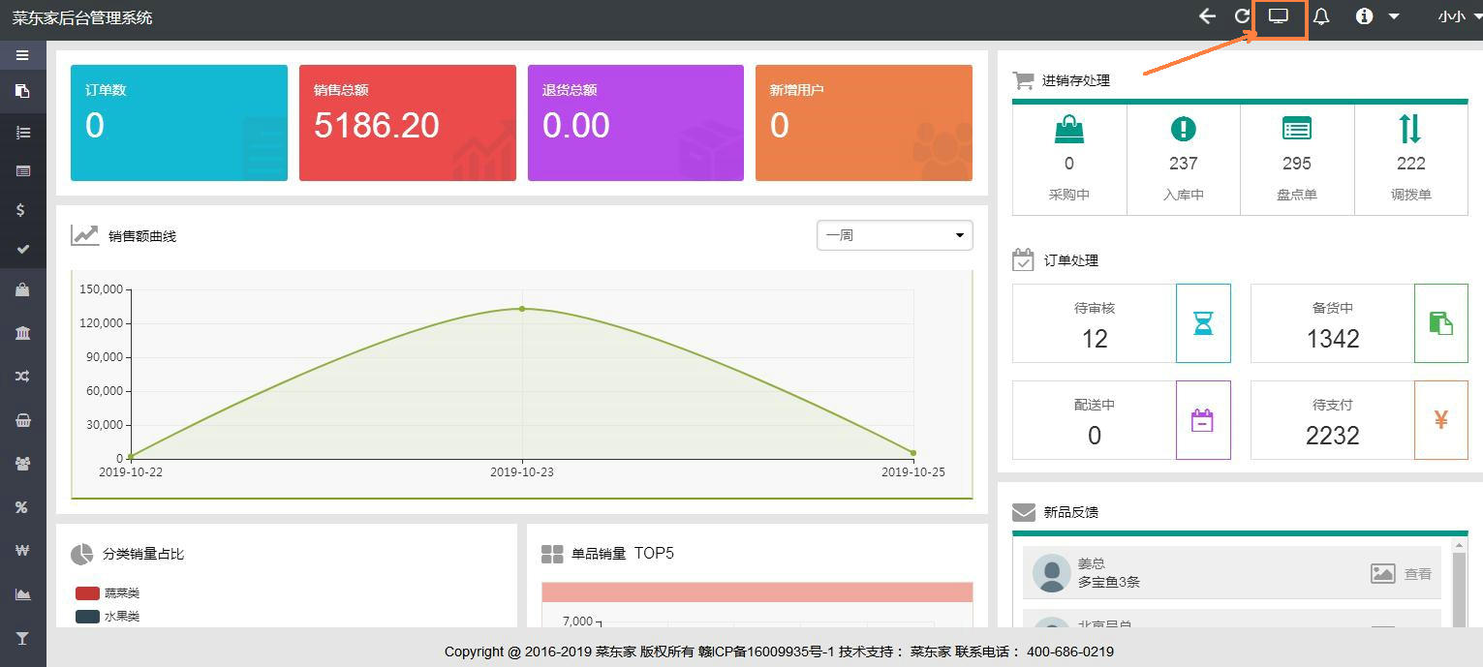Click 查看 for 姜总 feedback

pyautogui.click(x=1417, y=574)
